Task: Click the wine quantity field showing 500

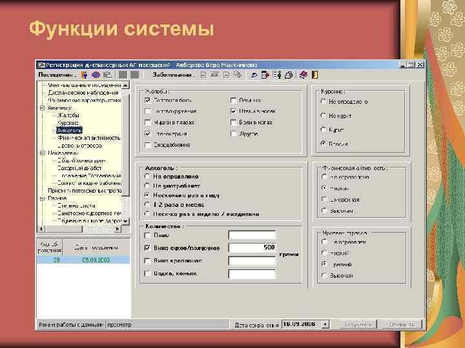Action: [252, 247]
